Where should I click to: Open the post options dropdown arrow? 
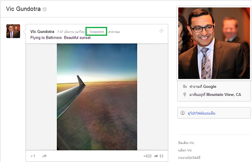tap(161, 31)
